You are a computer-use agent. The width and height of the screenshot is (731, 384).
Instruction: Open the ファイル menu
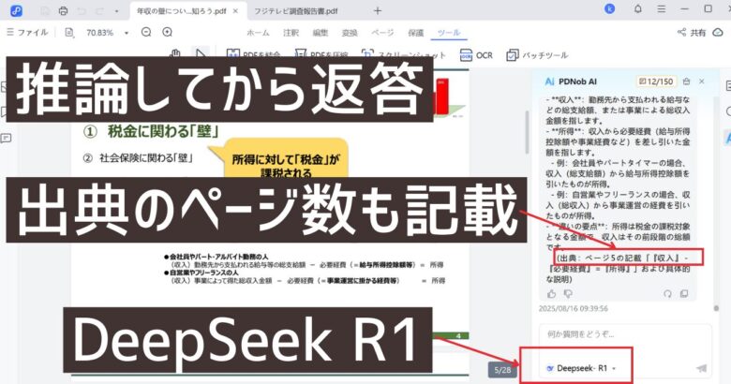(x=27, y=32)
